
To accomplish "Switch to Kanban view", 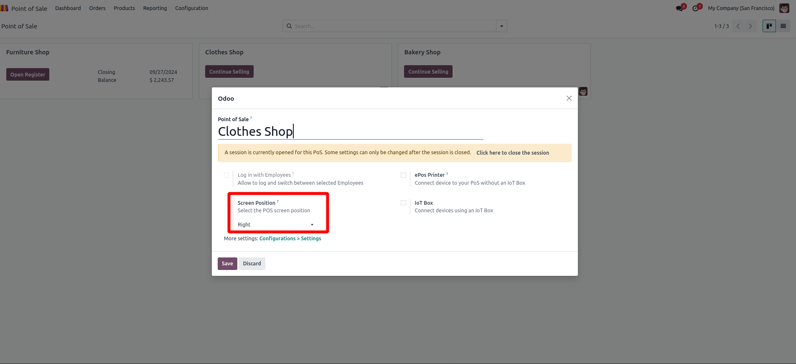I will [x=769, y=26].
